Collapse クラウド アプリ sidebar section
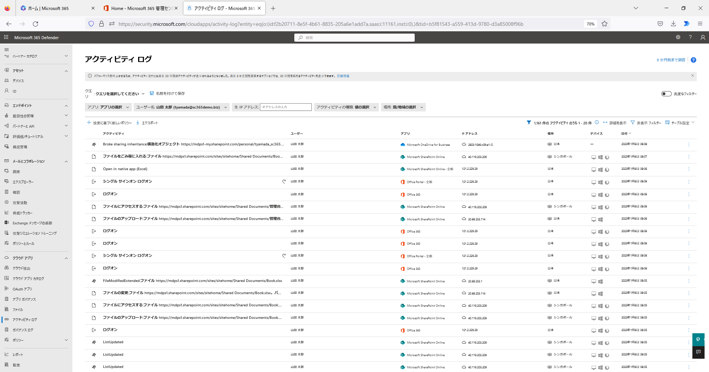Image resolution: width=709 pixels, height=372 pixels. click(66, 258)
